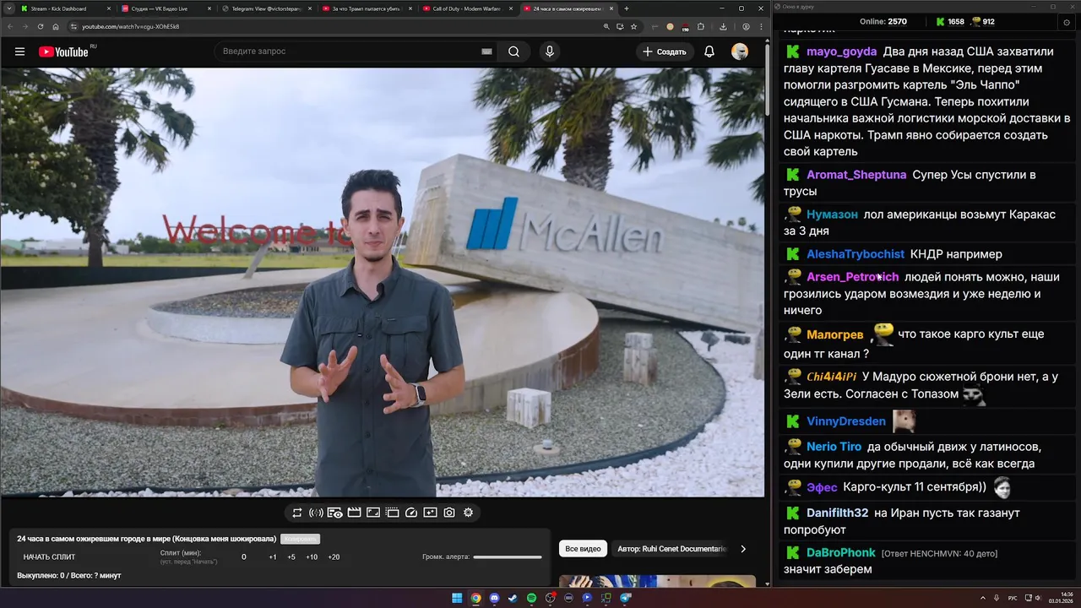
Task: Add +10 minutes to split
Action: pos(312,557)
